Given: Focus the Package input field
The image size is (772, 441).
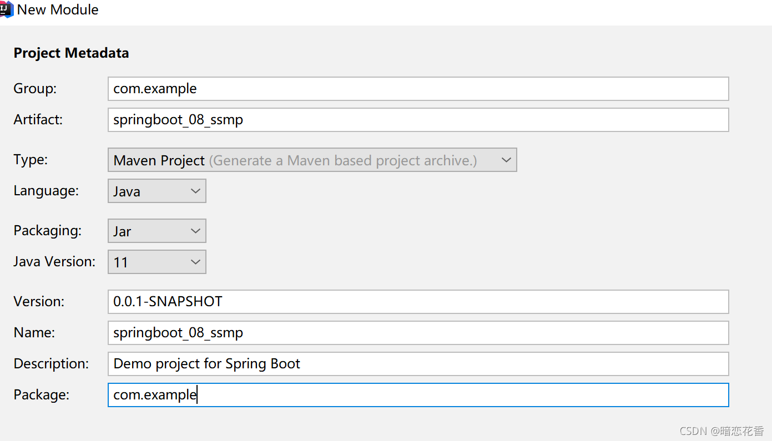Looking at the screenshot, I should coord(417,395).
